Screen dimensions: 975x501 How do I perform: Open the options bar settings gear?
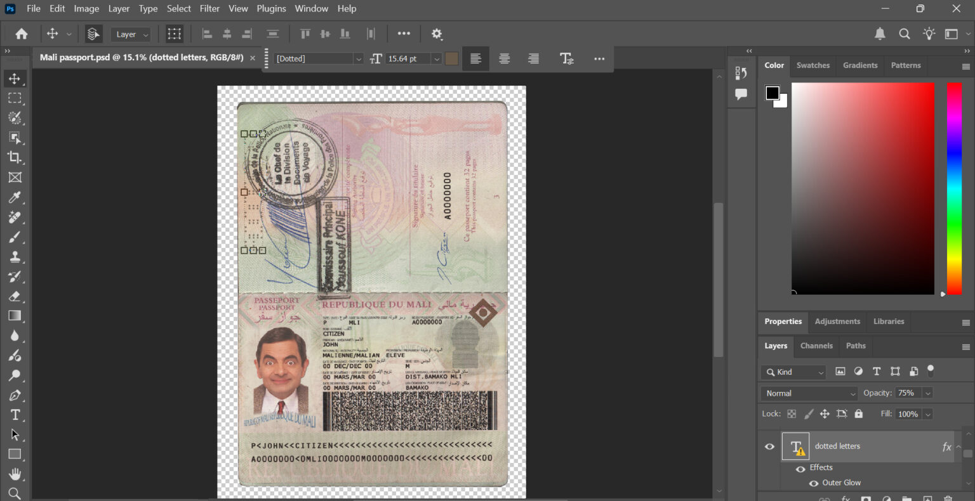coord(437,34)
